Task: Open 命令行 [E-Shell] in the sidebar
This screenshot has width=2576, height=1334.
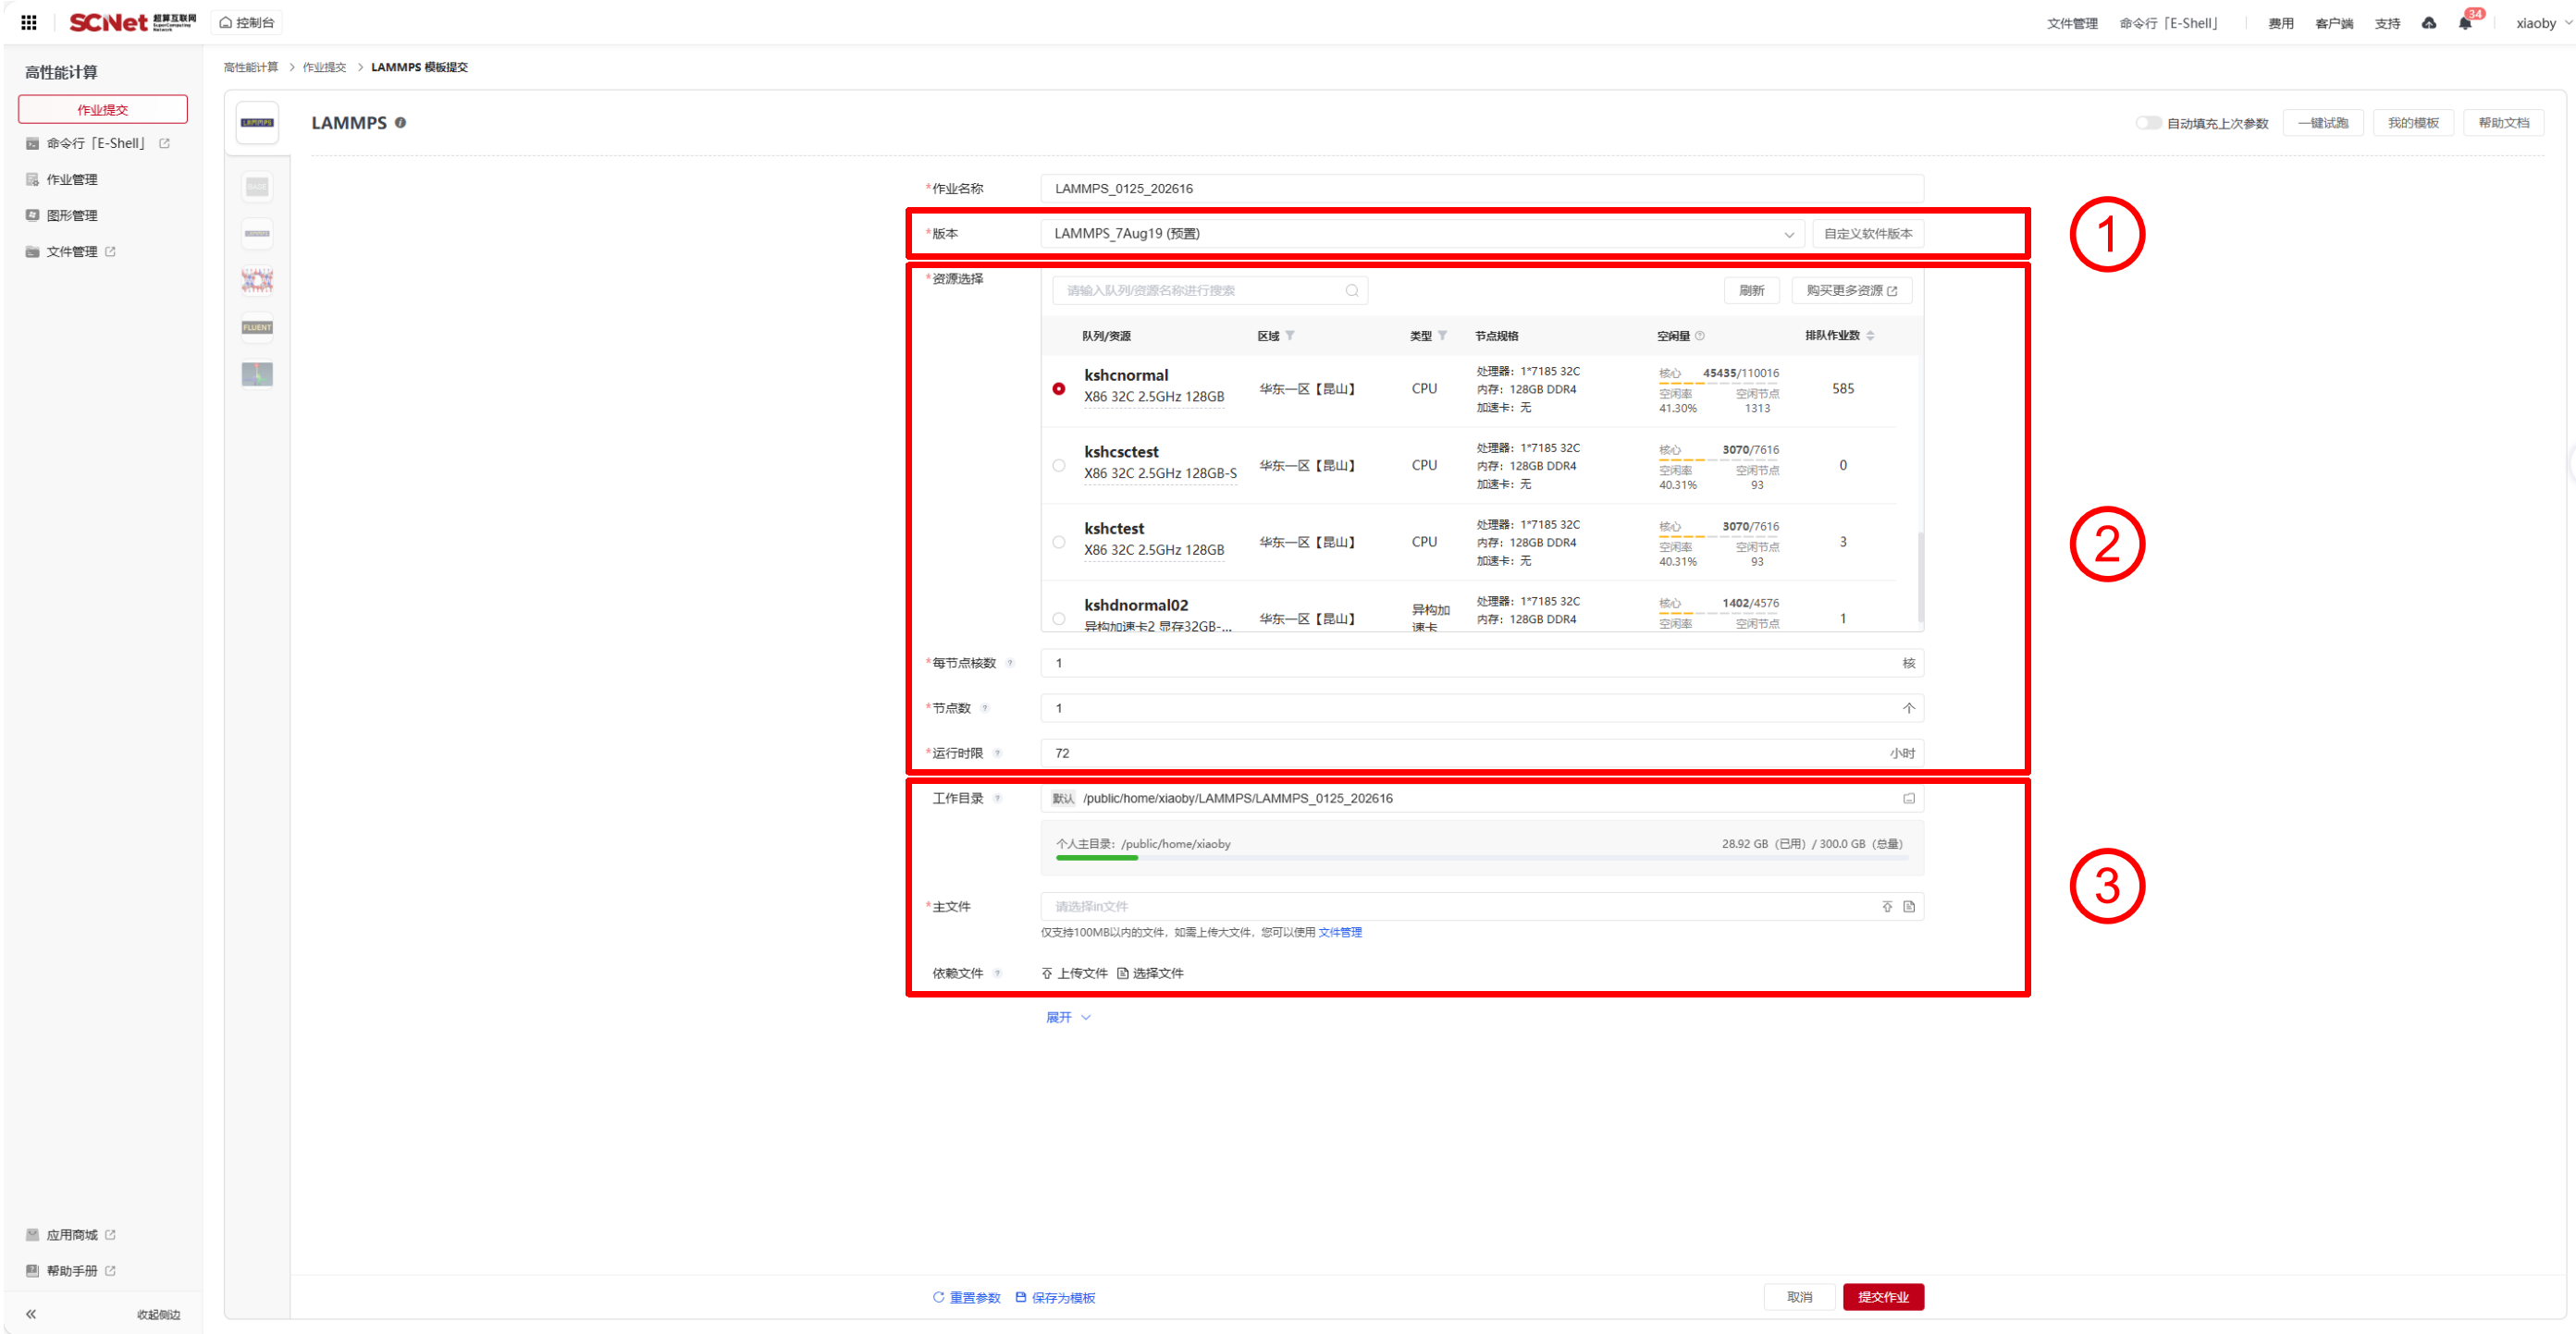Action: coord(97,143)
